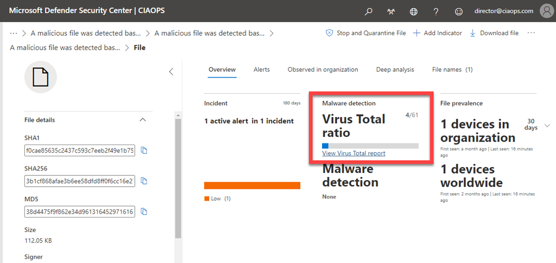Copy the SHA1 hash value
Viewport: 556px width, 263px height.
[144, 150]
